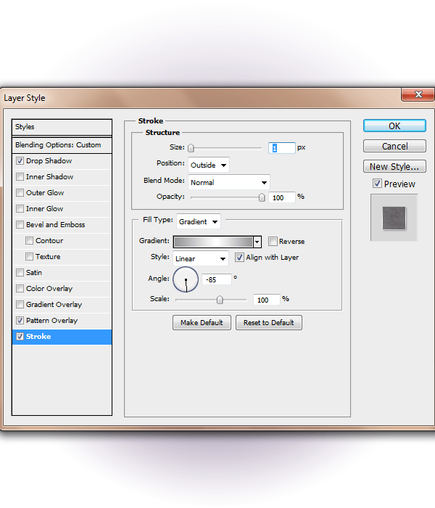Enable the Bevel and Emboss checkbox
The image size is (435, 508).
coord(20,224)
